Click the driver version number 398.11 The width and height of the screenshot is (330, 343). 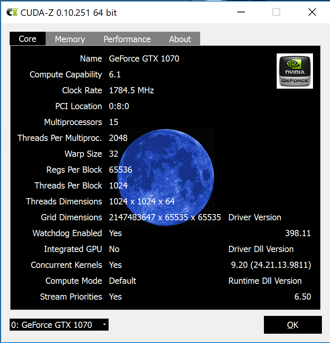(298, 233)
